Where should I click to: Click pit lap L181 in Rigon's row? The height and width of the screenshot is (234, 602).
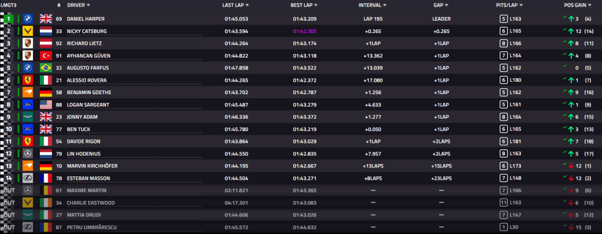515,141
